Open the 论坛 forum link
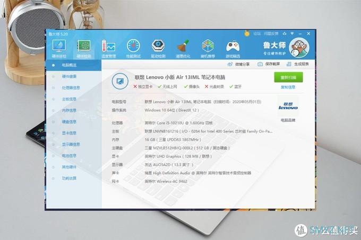The width and height of the screenshot is (361, 240). [257, 33]
